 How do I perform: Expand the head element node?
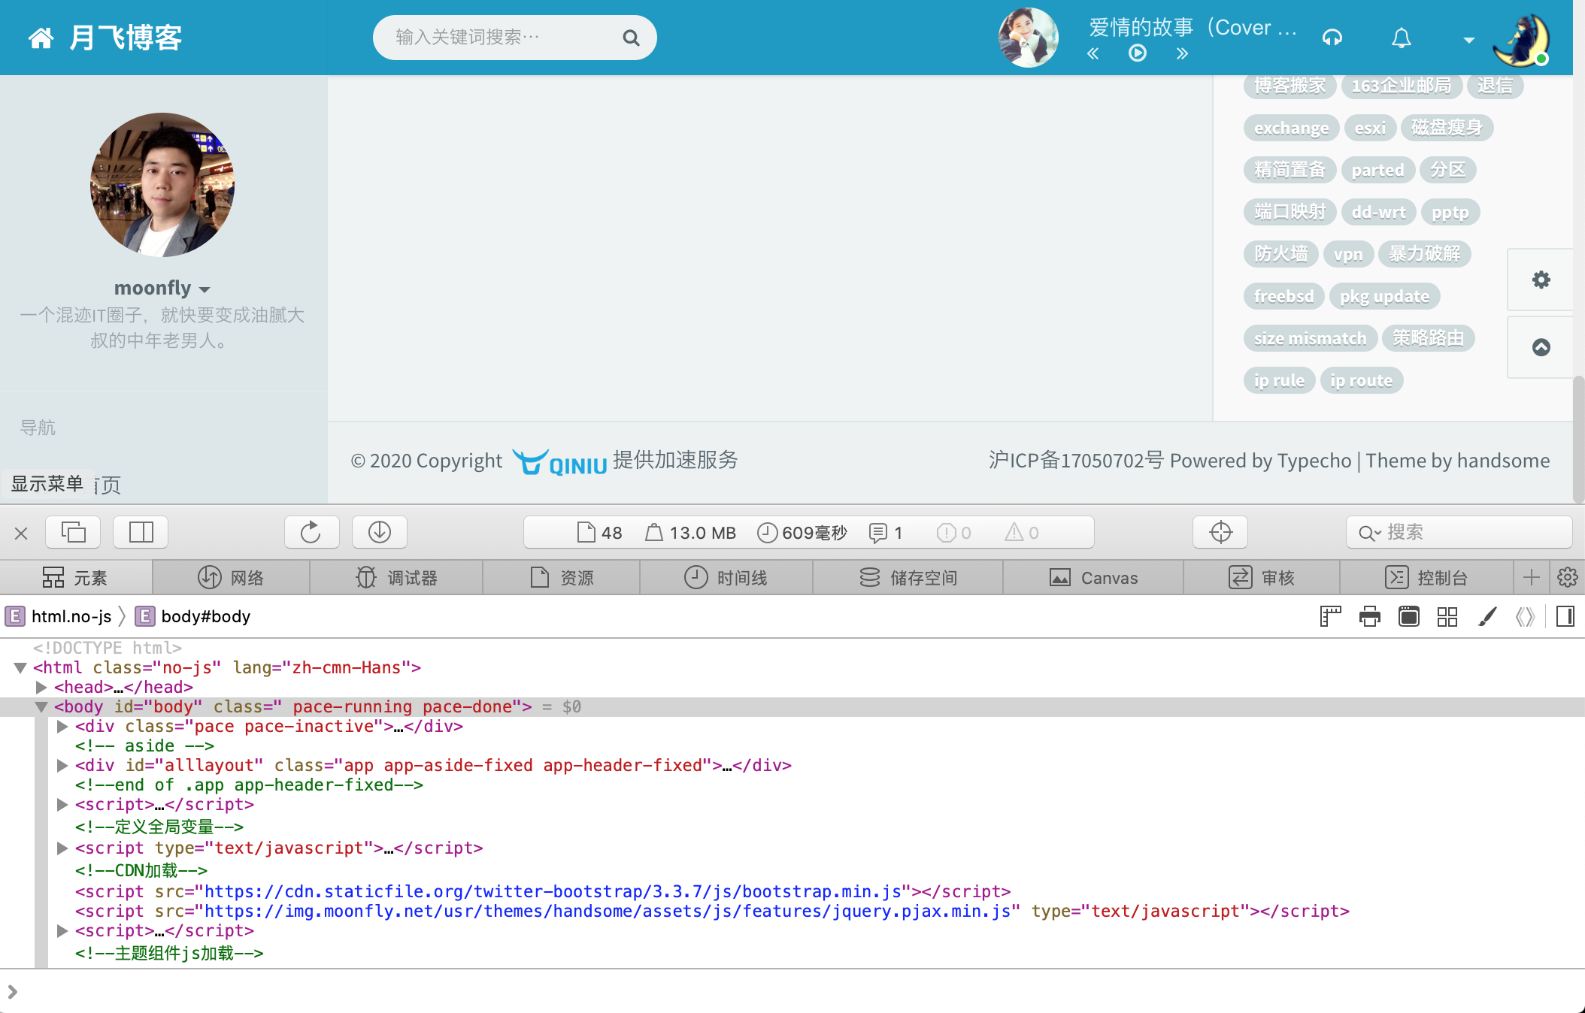tap(41, 687)
